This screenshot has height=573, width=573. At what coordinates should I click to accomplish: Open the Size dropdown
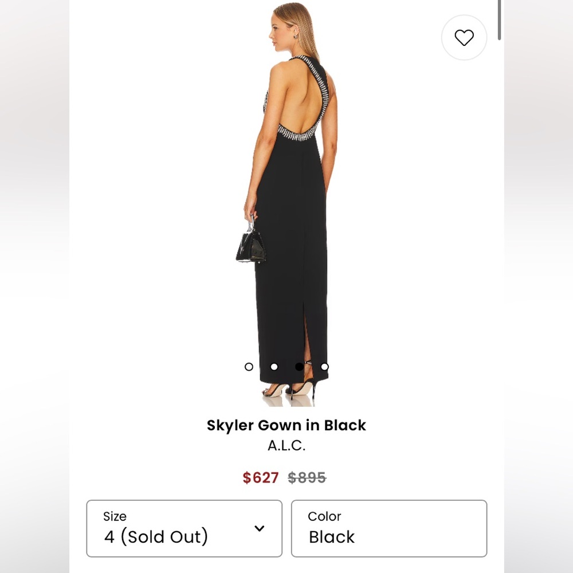pos(184,528)
